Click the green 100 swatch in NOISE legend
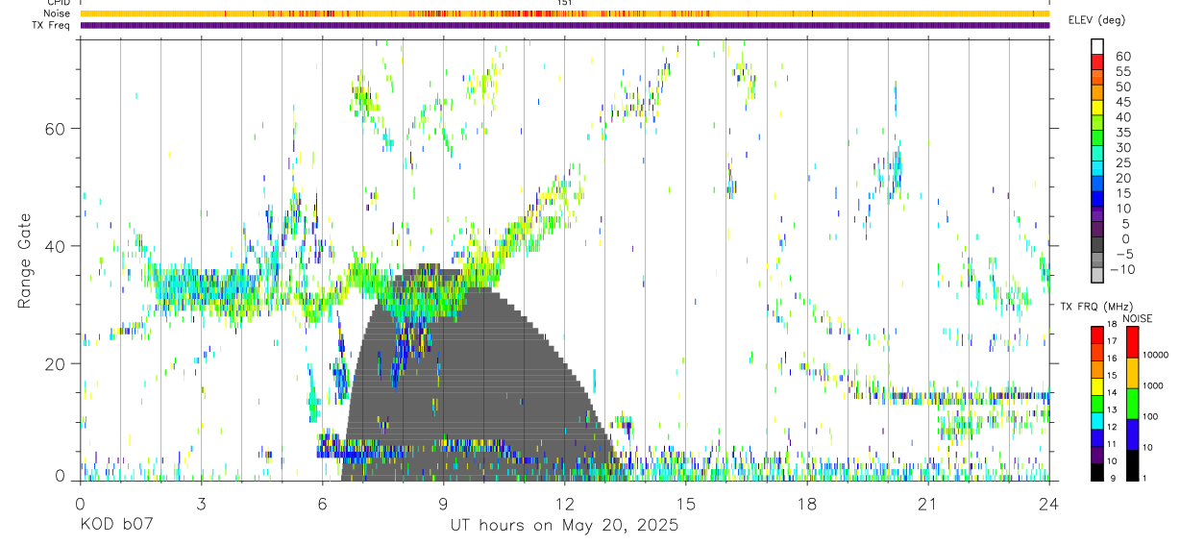The image size is (1180, 545). (x=1132, y=404)
